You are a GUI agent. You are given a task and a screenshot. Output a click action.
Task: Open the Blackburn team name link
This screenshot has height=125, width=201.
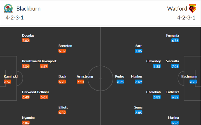click(28, 9)
